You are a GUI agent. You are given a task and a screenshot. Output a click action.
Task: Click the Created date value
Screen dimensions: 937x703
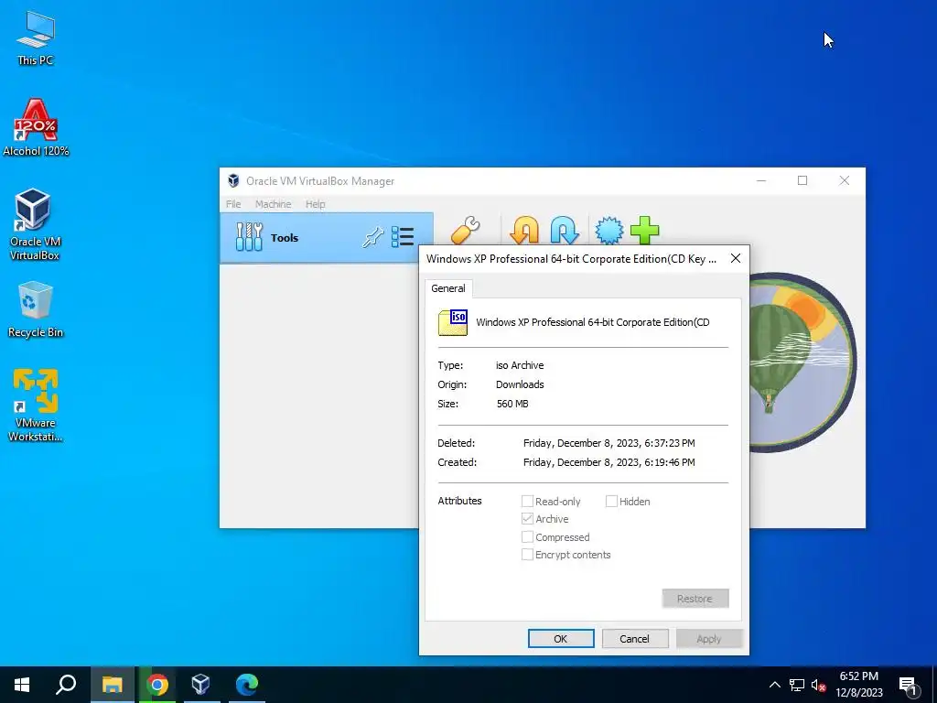click(x=609, y=462)
